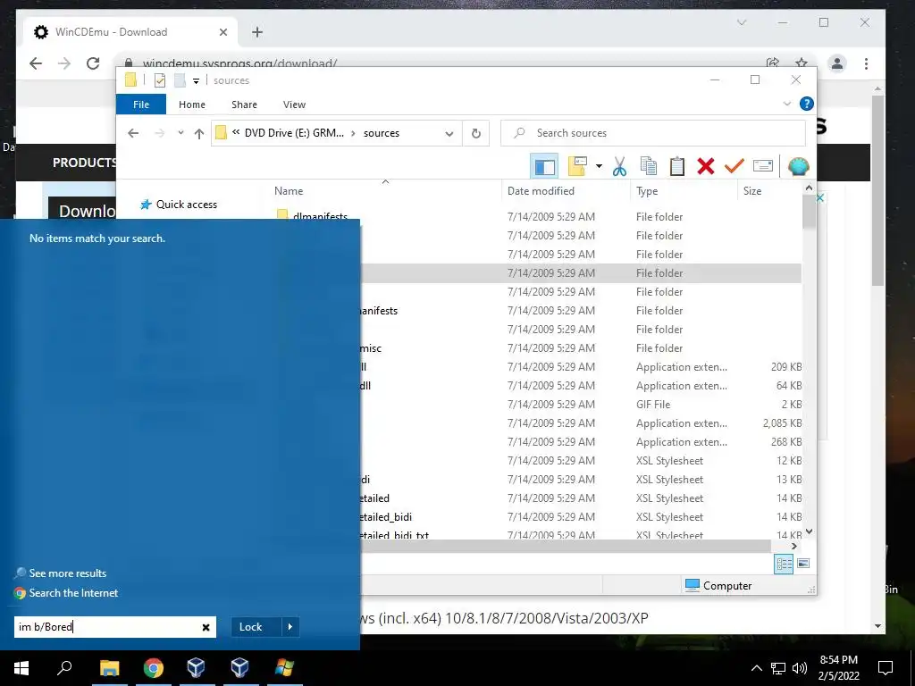Click the file list horizontal scrollbar

click(x=566, y=546)
